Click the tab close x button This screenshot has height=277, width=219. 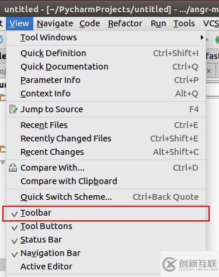pos(209,71)
